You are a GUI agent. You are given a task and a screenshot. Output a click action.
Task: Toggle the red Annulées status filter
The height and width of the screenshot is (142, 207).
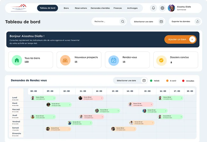[x=183, y=81]
